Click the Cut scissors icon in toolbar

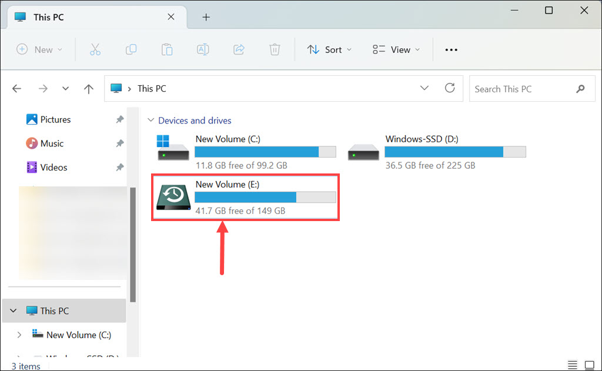coord(95,50)
